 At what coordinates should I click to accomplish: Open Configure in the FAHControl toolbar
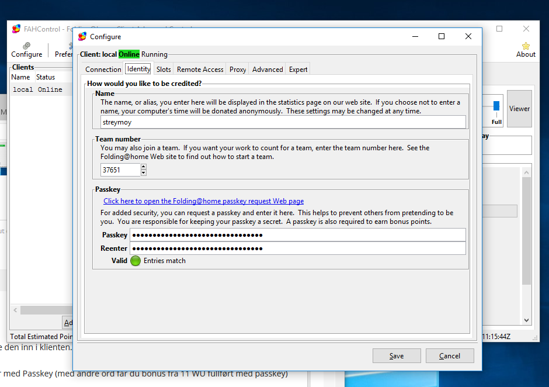click(27, 50)
